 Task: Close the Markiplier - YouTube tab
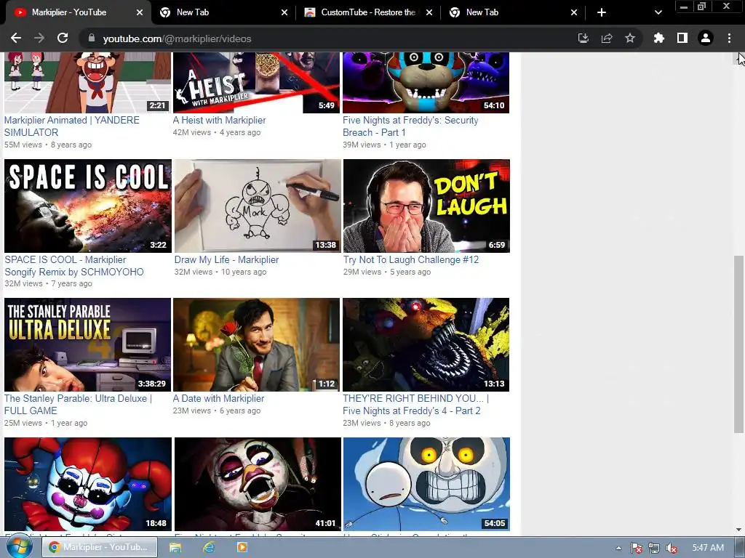[139, 12]
